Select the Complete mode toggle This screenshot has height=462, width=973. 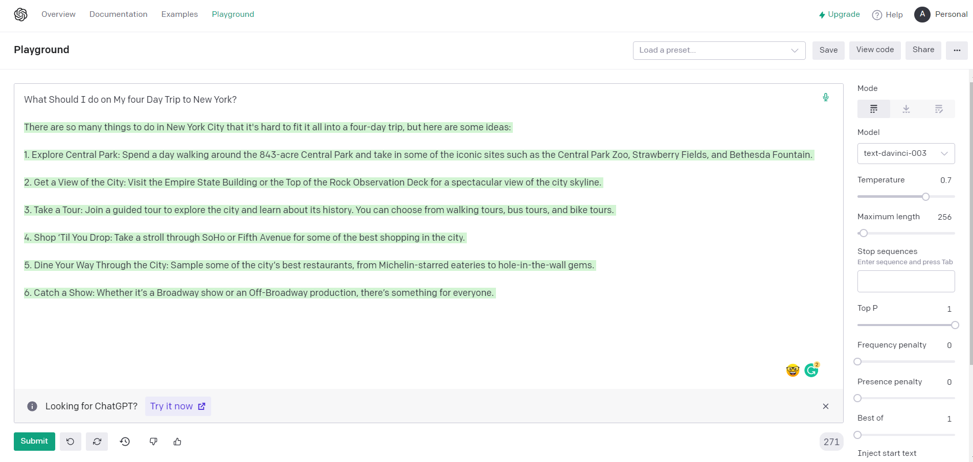tap(873, 109)
